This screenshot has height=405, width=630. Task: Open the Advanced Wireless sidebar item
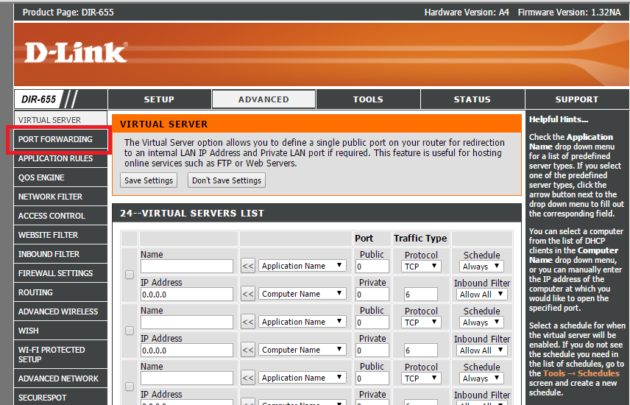[x=60, y=311]
